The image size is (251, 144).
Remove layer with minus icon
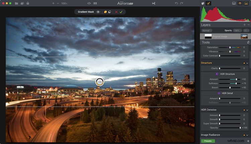coord(248,25)
